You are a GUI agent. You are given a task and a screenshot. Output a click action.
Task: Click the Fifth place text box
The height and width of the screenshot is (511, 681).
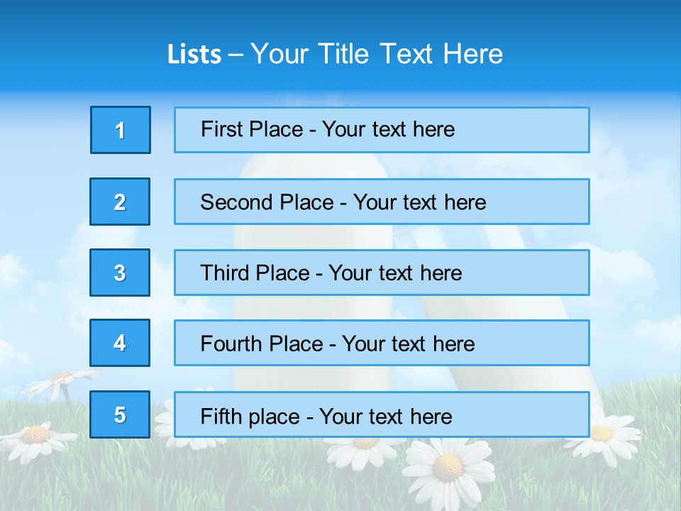pos(382,414)
